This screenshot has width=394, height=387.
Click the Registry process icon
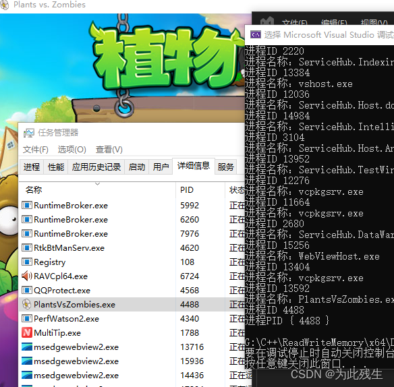coord(26,262)
